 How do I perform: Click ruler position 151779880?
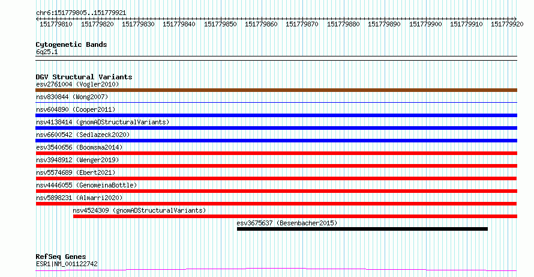343,24
